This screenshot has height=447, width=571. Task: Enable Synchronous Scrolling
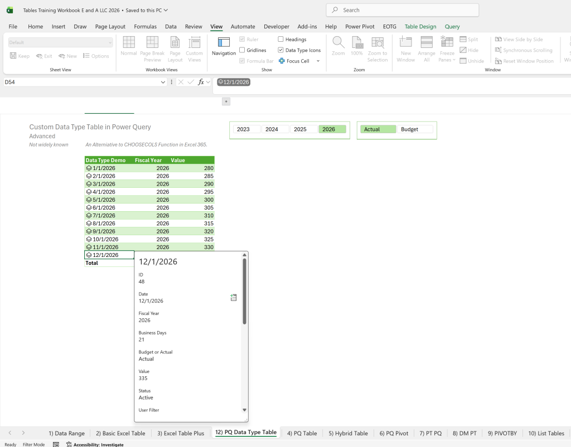coord(523,50)
